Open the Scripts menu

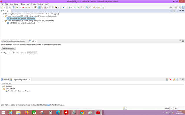33,4
